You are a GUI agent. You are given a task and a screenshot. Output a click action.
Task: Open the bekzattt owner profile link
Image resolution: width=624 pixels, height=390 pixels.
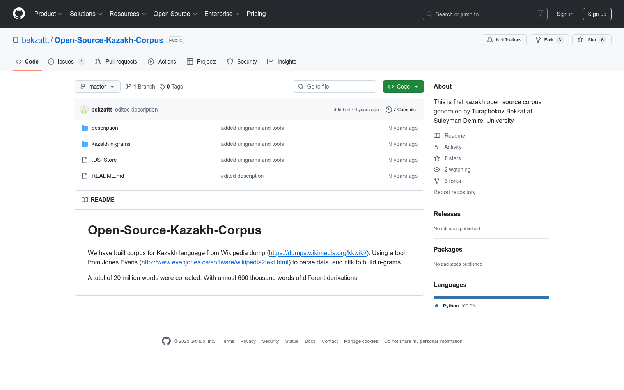[x=35, y=40]
